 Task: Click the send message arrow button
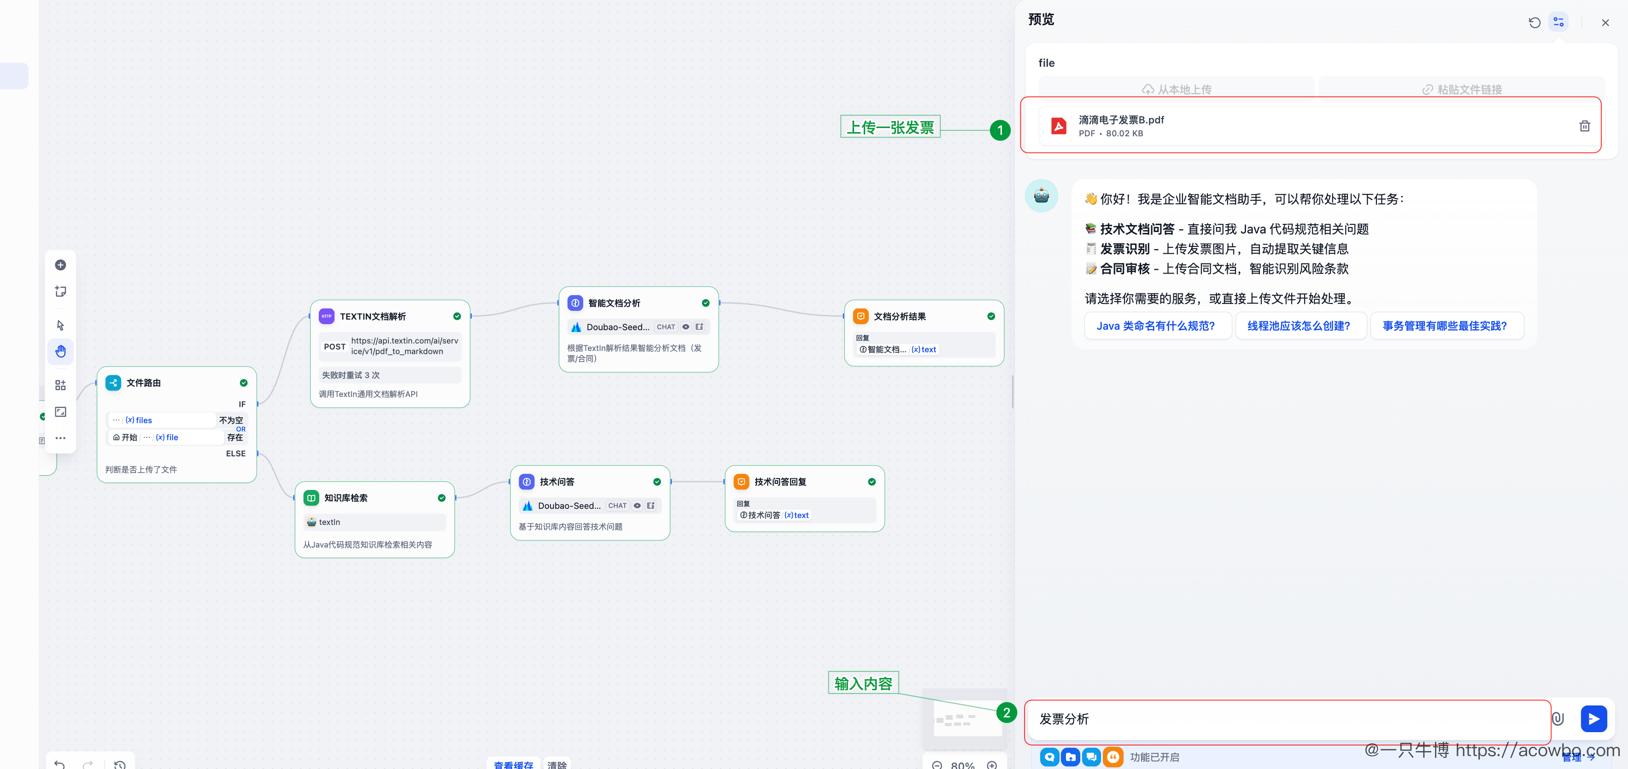point(1593,719)
